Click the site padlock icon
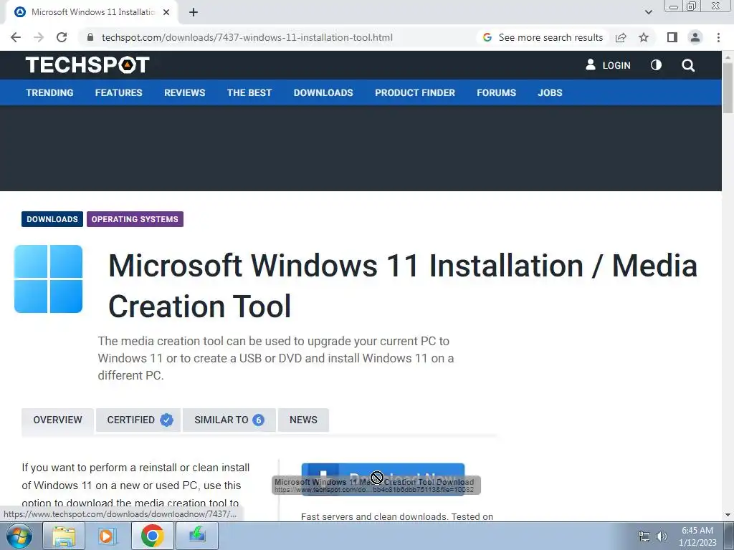 [x=90, y=37]
